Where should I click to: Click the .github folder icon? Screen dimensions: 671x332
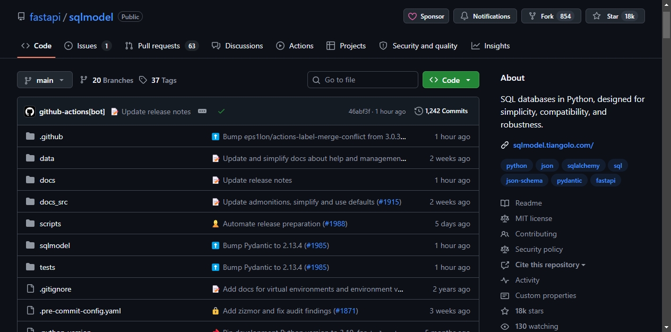30,137
